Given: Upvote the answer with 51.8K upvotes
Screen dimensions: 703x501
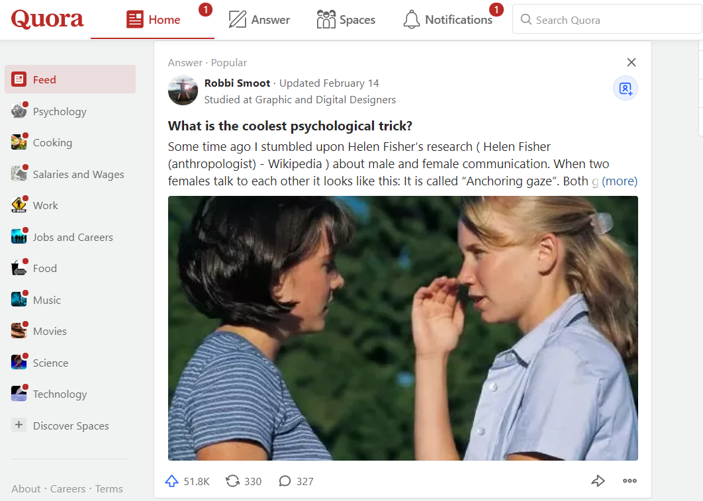Looking at the screenshot, I should click(172, 481).
